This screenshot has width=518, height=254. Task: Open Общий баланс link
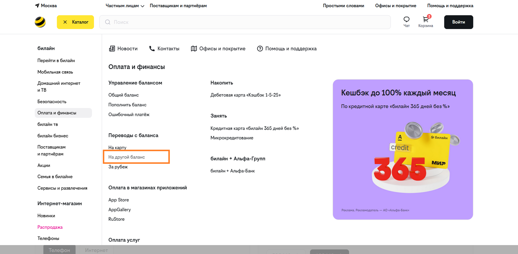point(124,95)
